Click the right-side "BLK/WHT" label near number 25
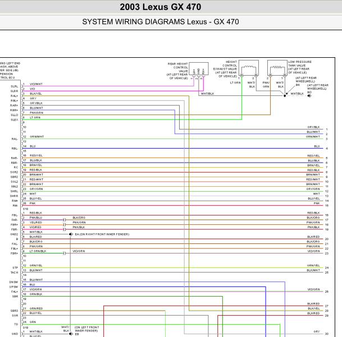The width and height of the screenshot is (342, 337). (313, 270)
